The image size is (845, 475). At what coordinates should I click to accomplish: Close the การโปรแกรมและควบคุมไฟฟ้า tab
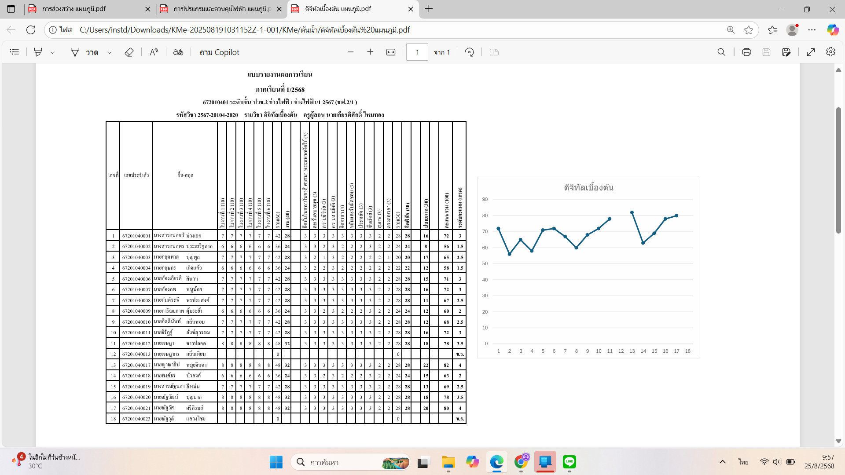pos(279,9)
